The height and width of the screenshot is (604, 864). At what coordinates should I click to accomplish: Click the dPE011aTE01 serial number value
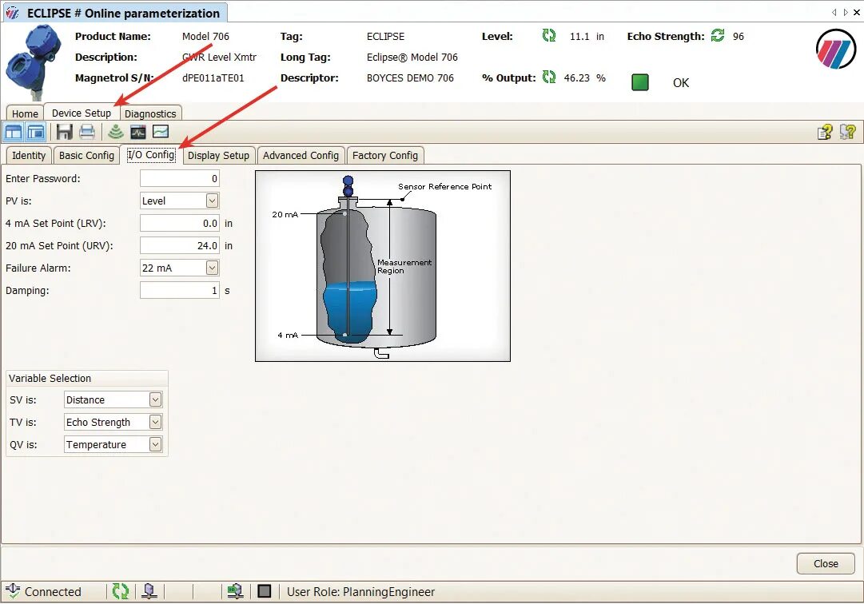[x=213, y=77]
